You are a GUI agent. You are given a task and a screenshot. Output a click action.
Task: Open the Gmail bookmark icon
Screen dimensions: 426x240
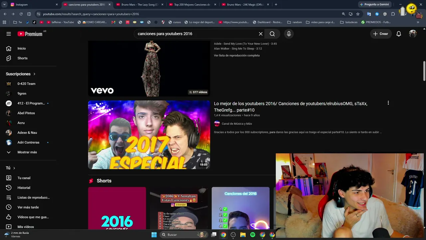pyautogui.click(x=113, y=22)
